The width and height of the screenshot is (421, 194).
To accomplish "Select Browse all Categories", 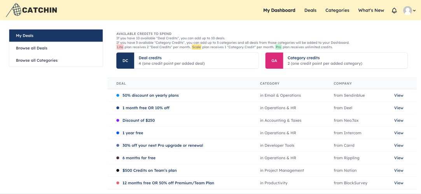I will click(x=56, y=60).
